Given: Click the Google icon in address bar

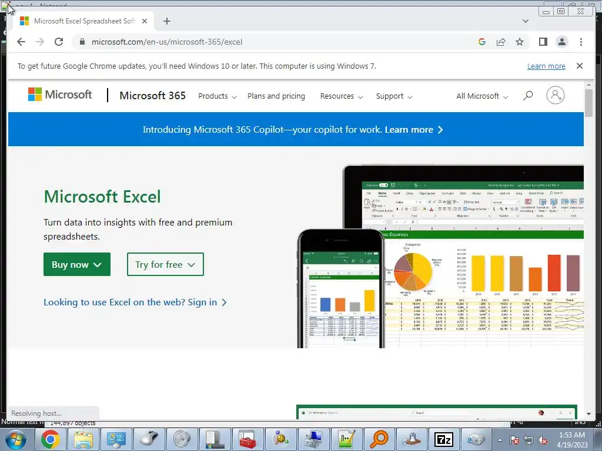Looking at the screenshot, I should pos(482,42).
